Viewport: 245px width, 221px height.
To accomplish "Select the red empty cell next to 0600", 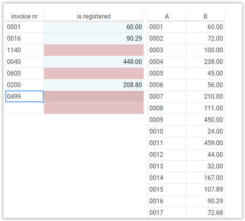I will pyautogui.click(x=94, y=73).
